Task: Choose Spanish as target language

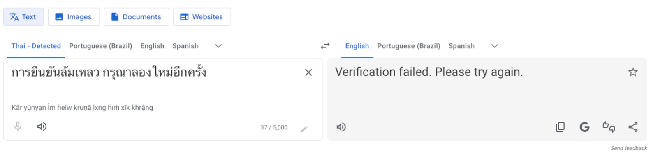Action: tap(461, 46)
